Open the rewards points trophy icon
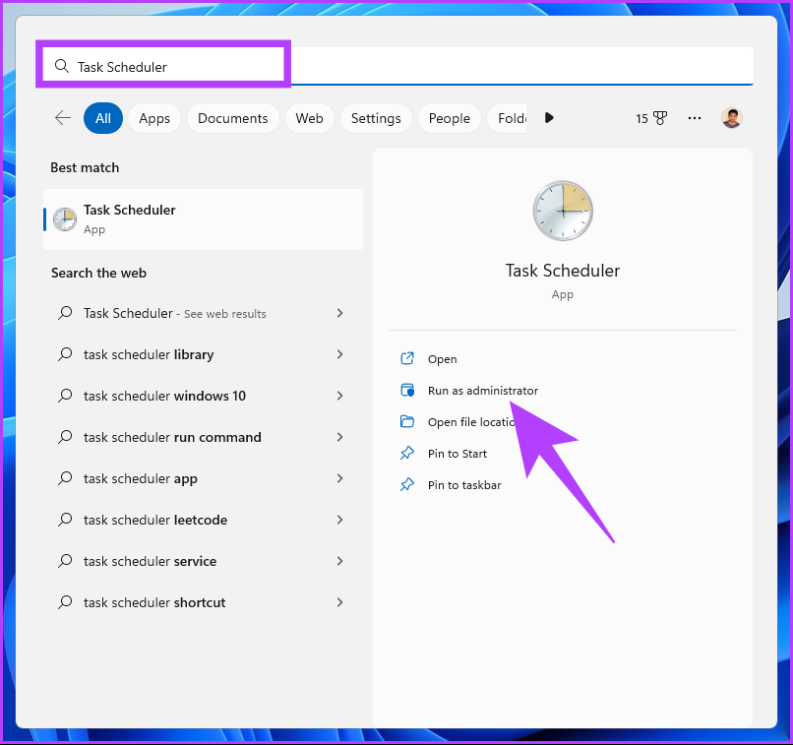This screenshot has height=745, width=793. [x=659, y=118]
